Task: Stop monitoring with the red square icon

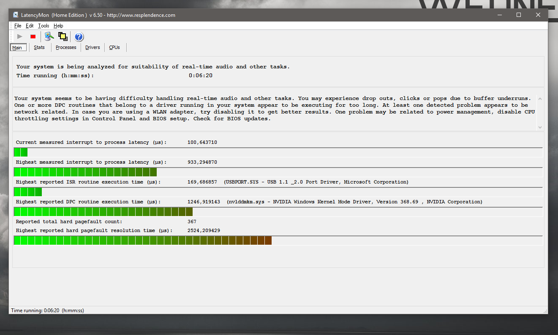Action: [33, 37]
